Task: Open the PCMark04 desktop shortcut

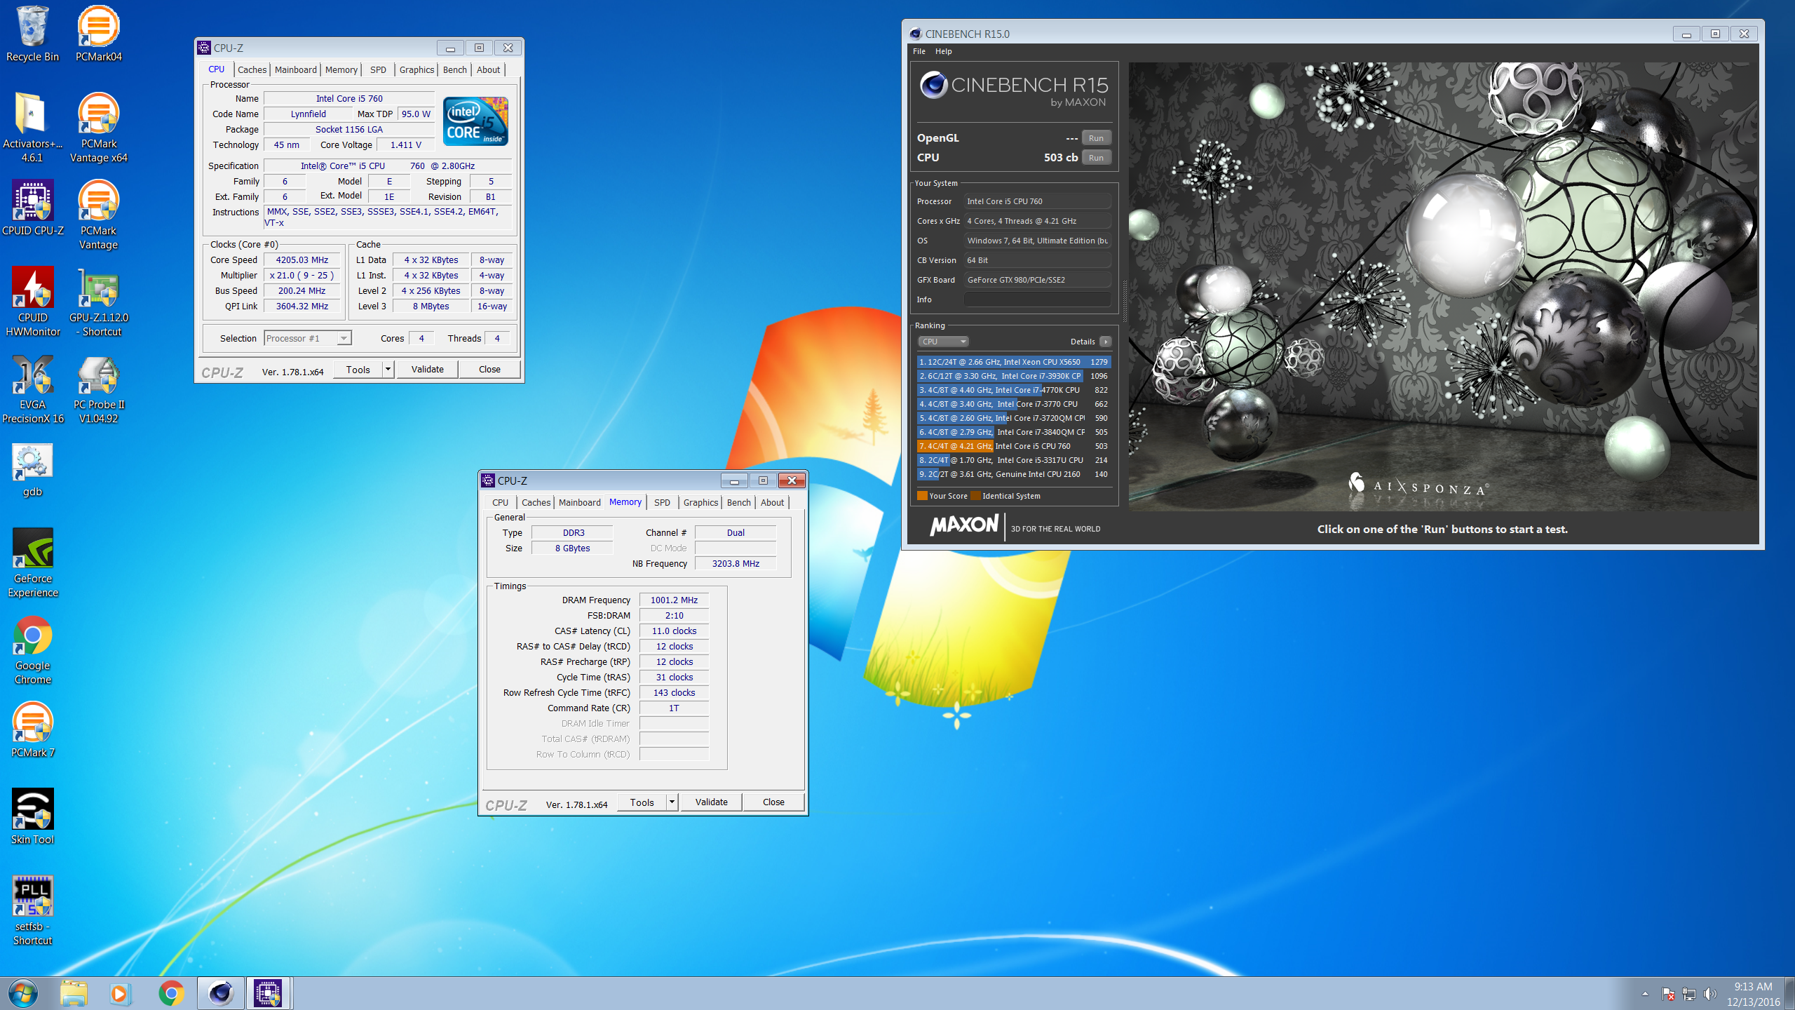Action: pyautogui.click(x=98, y=34)
